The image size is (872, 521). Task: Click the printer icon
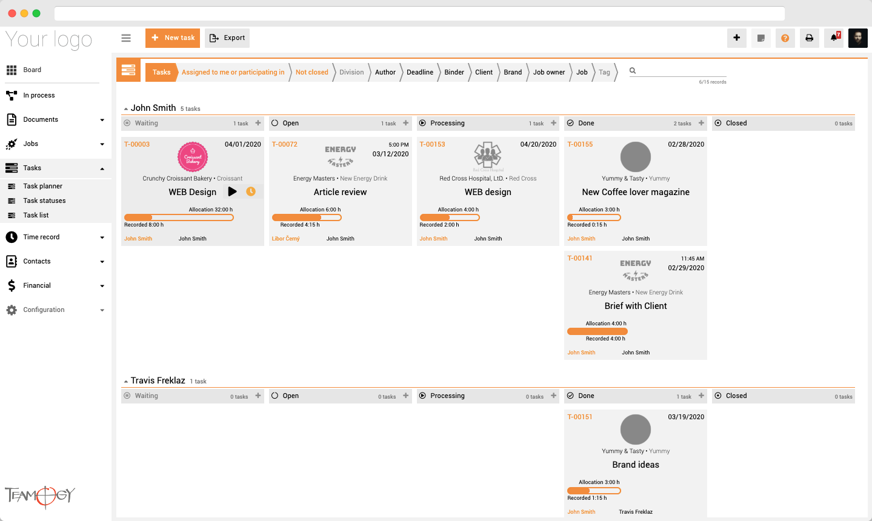810,38
